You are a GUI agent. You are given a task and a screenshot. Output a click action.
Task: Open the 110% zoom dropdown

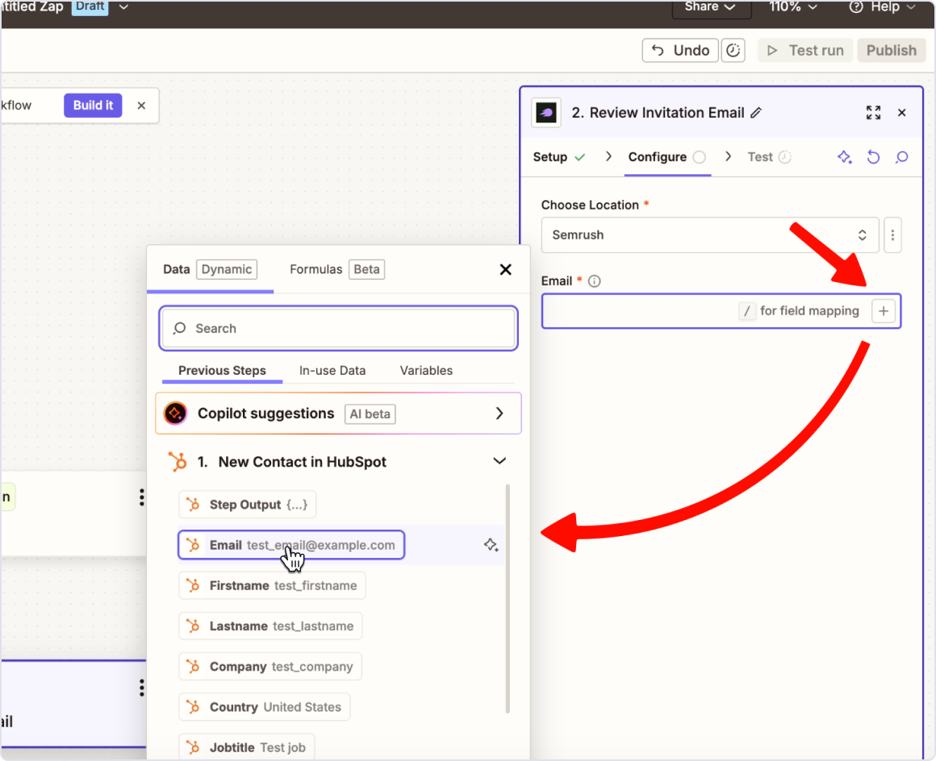792,7
